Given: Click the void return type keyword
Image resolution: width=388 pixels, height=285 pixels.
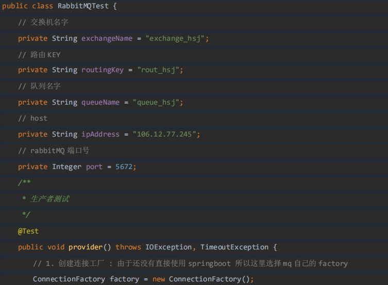Looking at the screenshot, I should [x=56, y=247].
